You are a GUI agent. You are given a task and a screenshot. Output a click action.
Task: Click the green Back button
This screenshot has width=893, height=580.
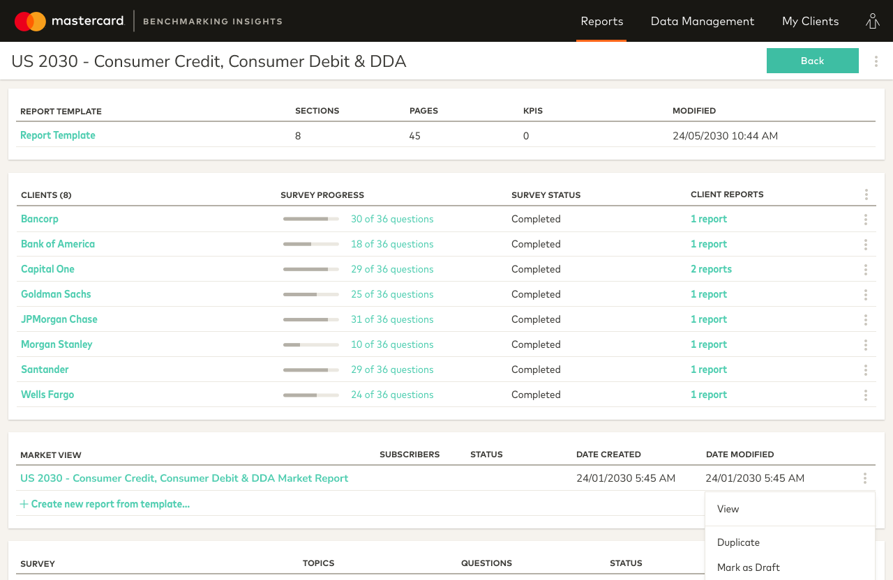813,61
